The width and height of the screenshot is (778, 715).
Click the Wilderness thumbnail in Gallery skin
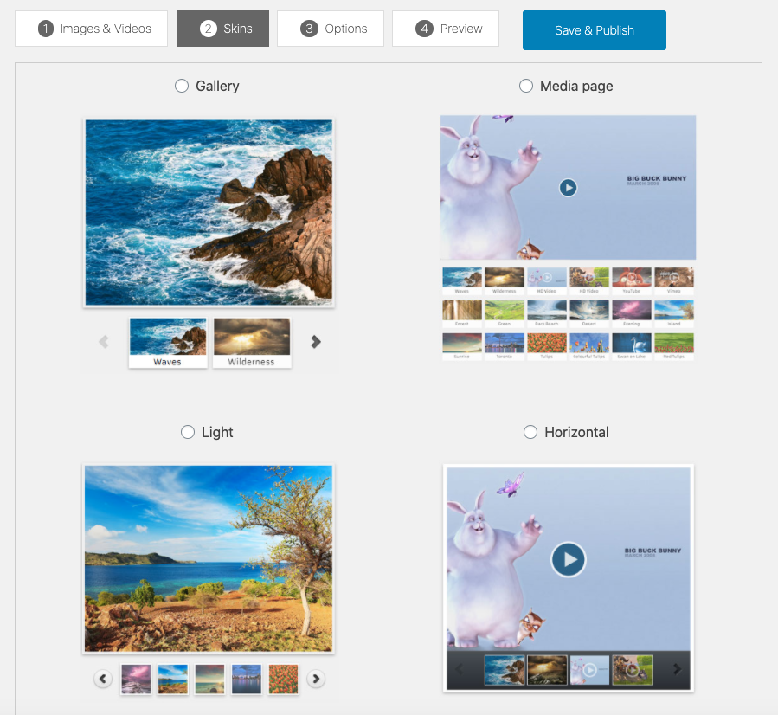(251, 342)
